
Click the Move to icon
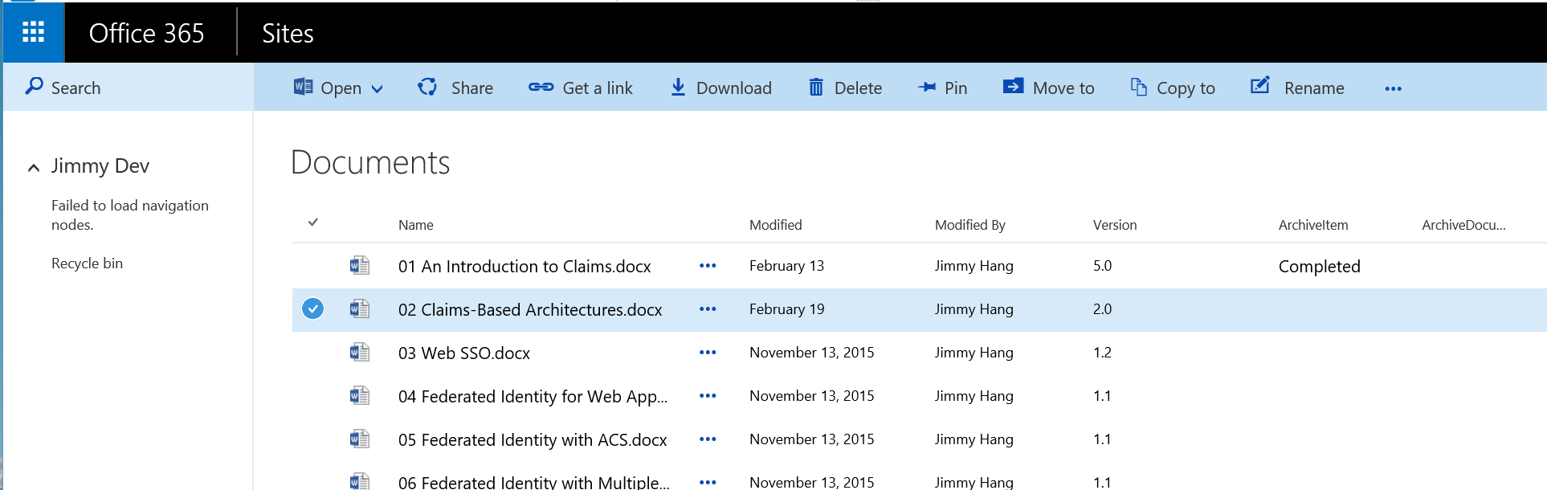click(x=1013, y=86)
